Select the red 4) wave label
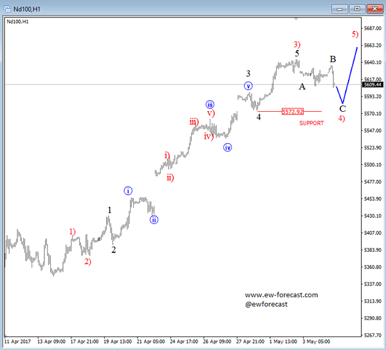 (x=342, y=118)
